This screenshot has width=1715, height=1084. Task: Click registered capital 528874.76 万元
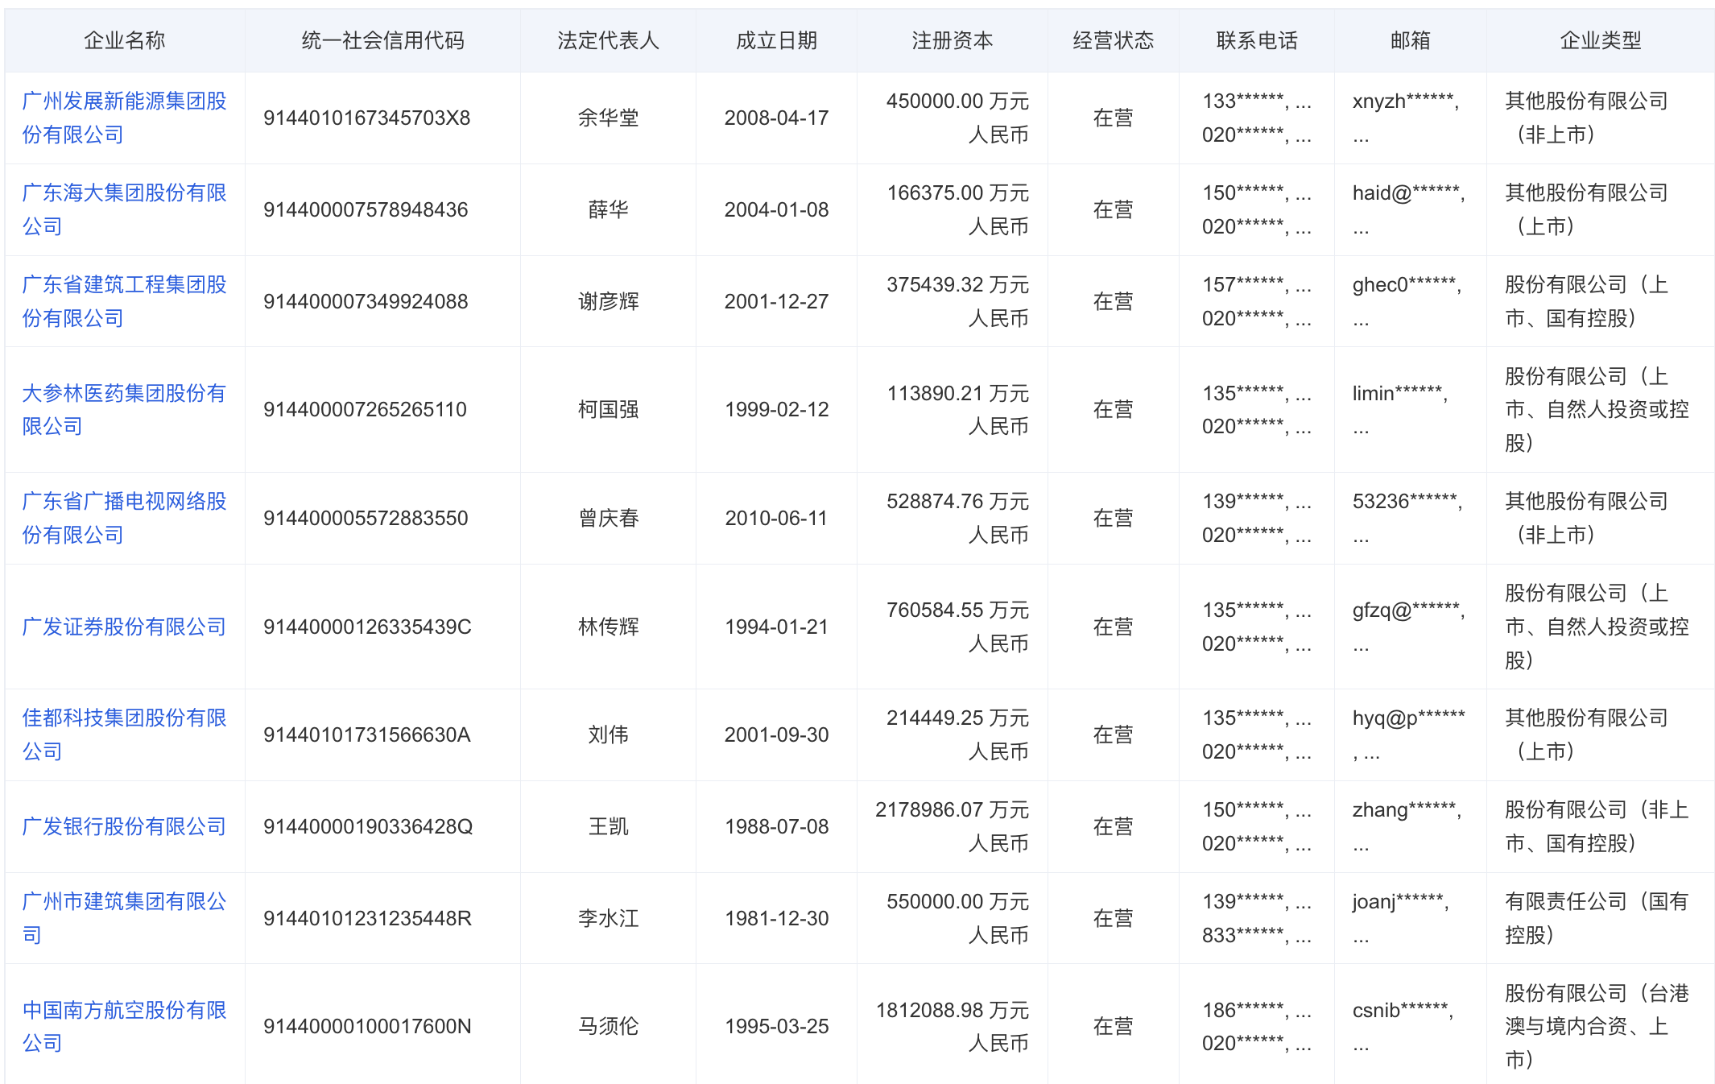tap(957, 501)
